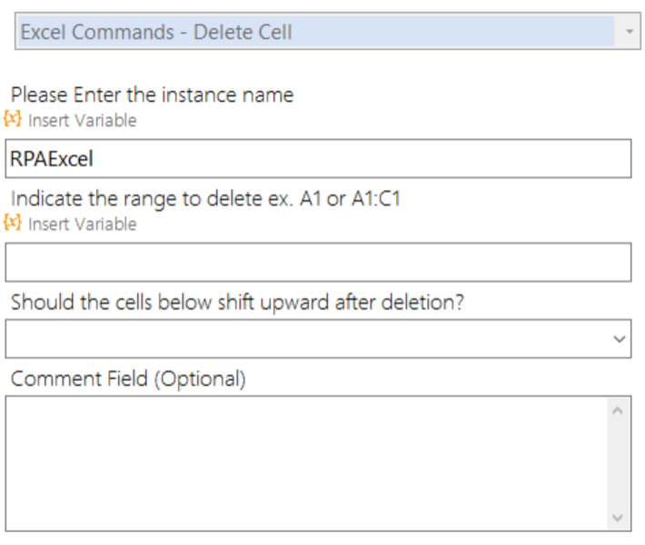The height and width of the screenshot is (545, 645).
Task: Click the comment field scroll-up arrow
Action: tap(618, 411)
